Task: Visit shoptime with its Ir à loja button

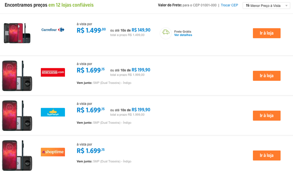Action: (x=267, y=156)
